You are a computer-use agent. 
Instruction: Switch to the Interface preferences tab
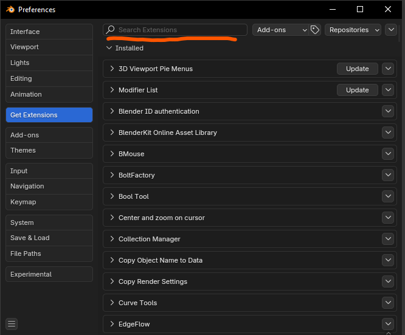point(49,32)
